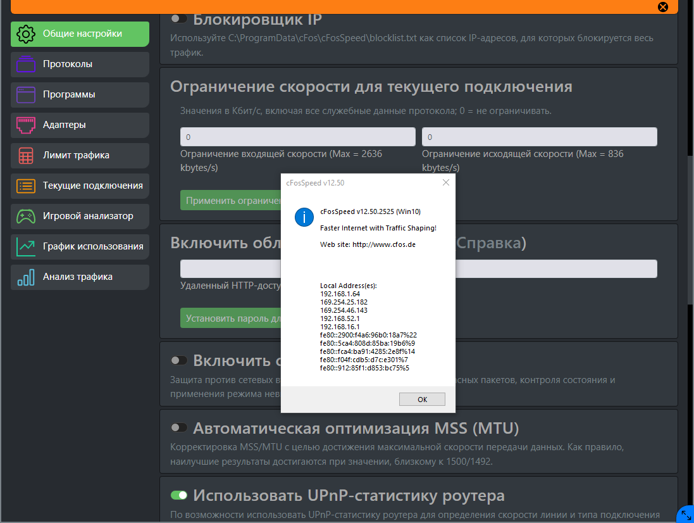Screen dimensions: 694x523
Task: Click the Текущие подключения list icon
Action: pos(26,186)
